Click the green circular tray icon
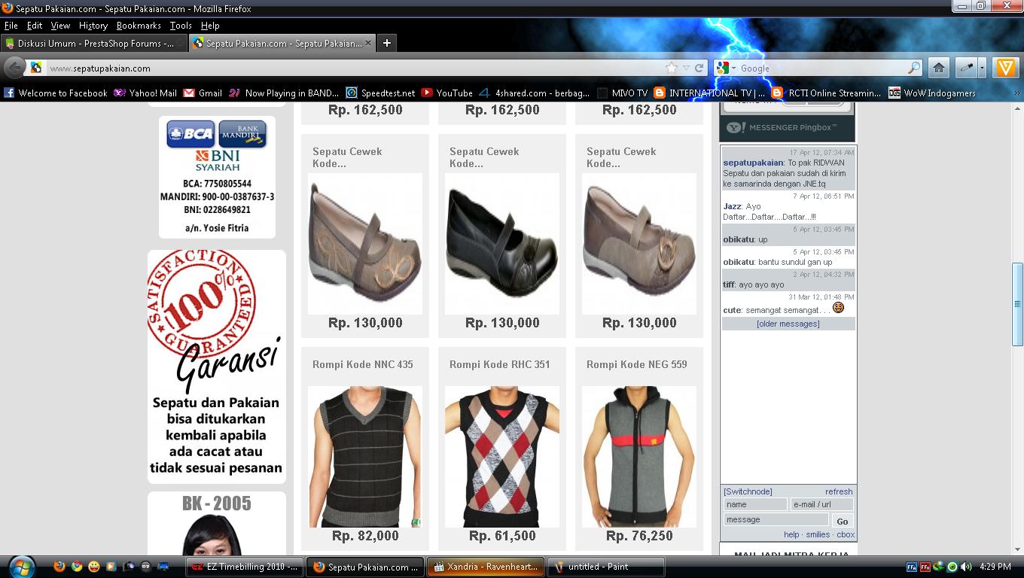 pos(952,567)
